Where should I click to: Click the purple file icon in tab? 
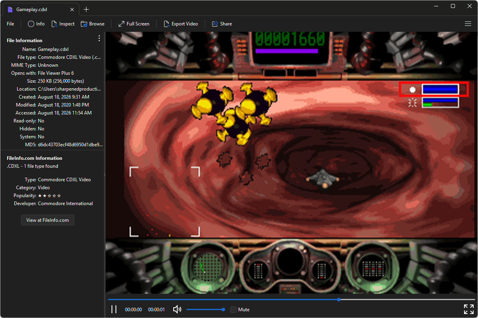(x=10, y=10)
